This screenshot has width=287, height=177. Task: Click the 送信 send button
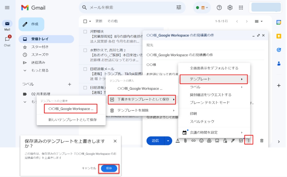click(x=155, y=141)
